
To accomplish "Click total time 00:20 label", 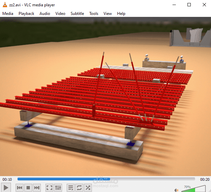I will click(205, 179).
